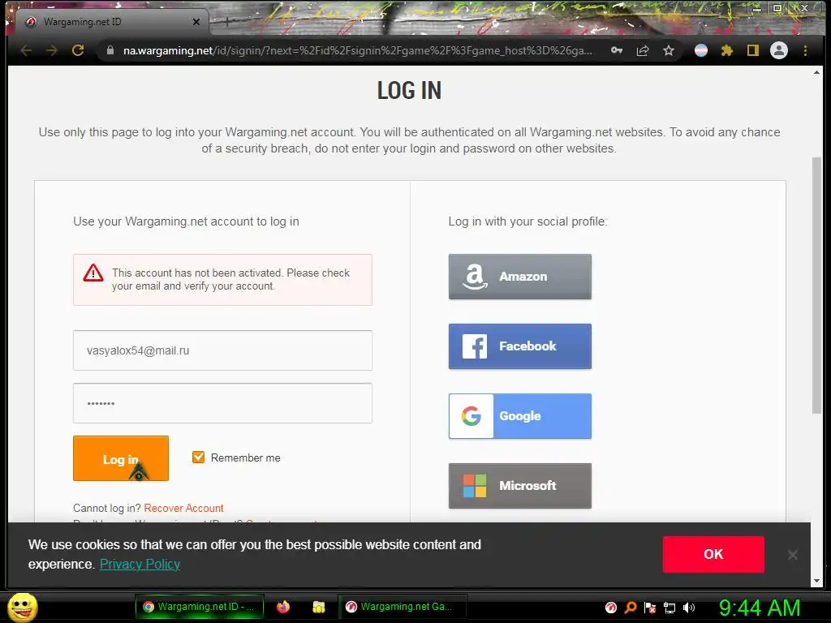Click the volume speaker tray icon
This screenshot has width=831, height=623.
689,607
